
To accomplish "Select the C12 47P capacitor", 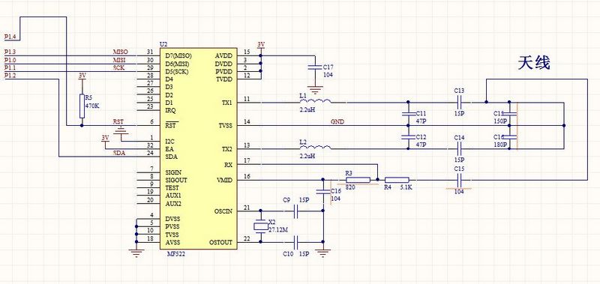I will click(x=408, y=137).
